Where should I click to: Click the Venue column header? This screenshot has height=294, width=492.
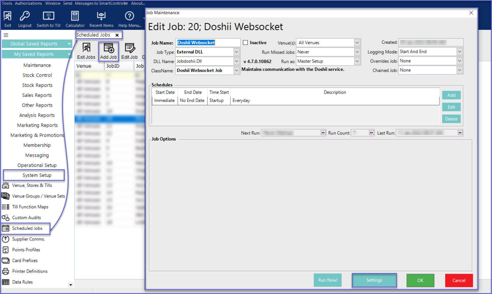[89, 66]
